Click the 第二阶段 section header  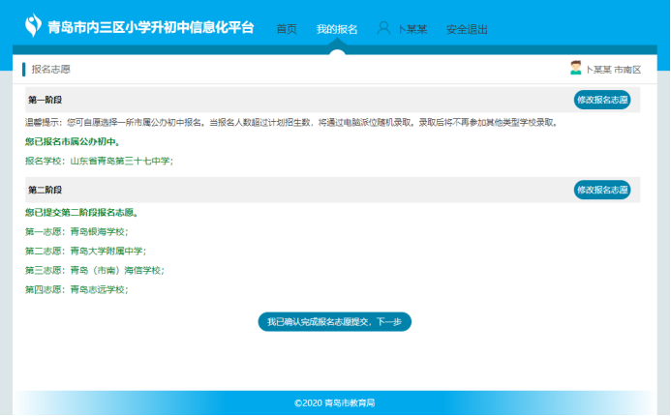(45, 191)
